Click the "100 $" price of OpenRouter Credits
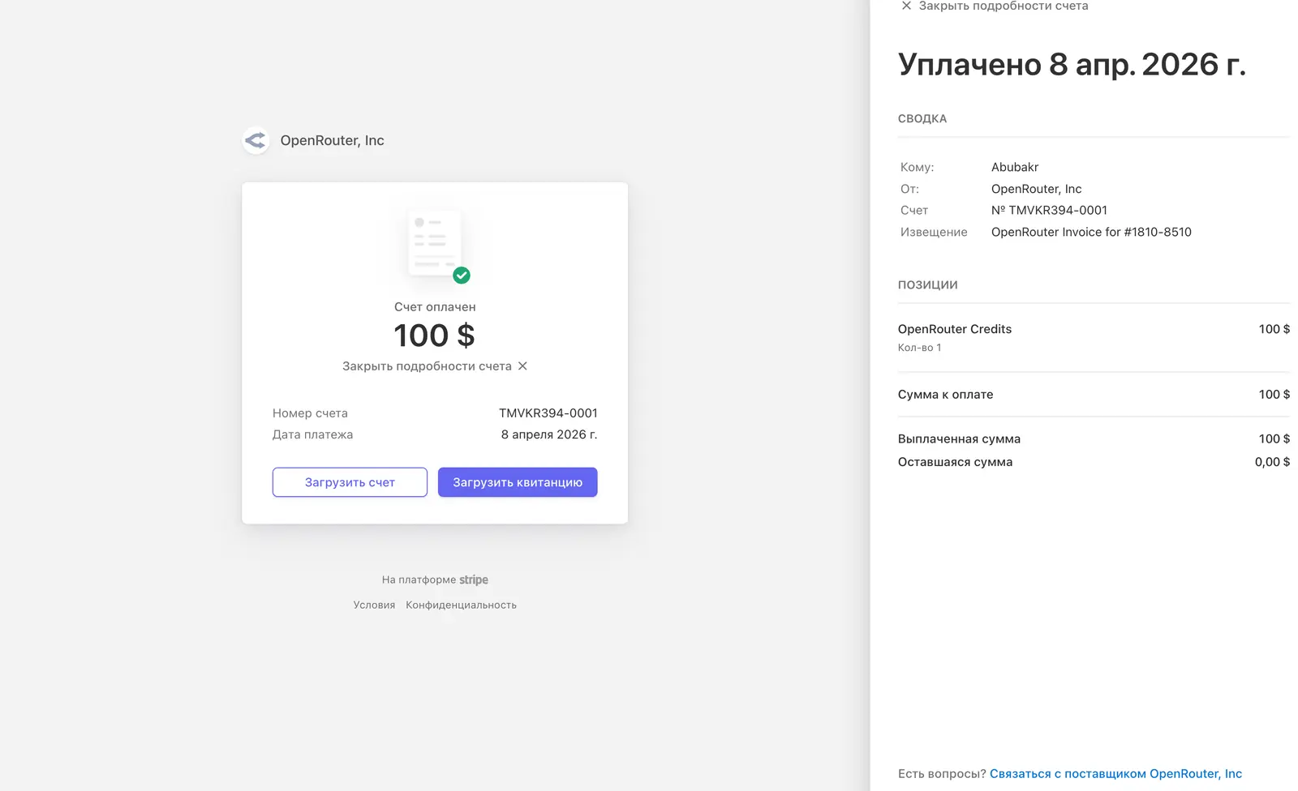1298x791 pixels. (1274, 329)
